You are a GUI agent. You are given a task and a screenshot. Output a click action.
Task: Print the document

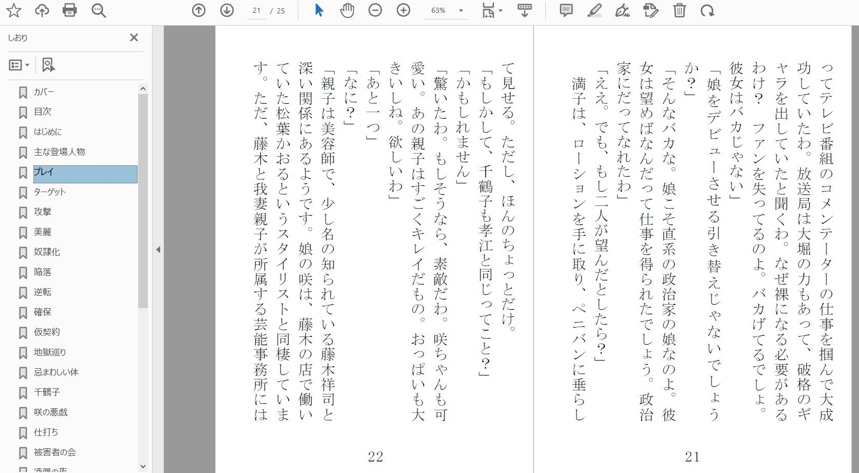[x=70, y=10]
